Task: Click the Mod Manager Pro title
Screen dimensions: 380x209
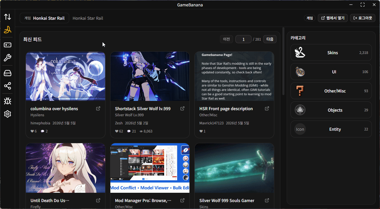Action: pos(143,201)
